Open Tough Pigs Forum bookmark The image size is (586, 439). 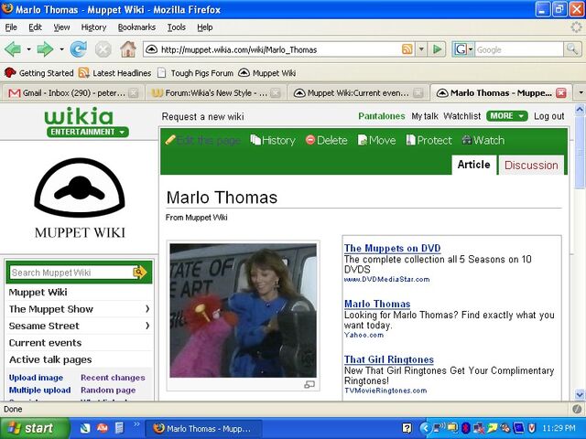pyautogui.click(x=195, y=73)
